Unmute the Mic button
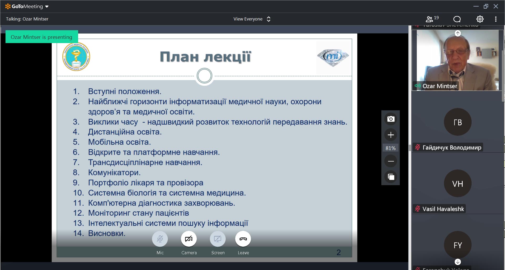Screen dimensions: 505x270 pyautogui.click(x=160, y=239)
